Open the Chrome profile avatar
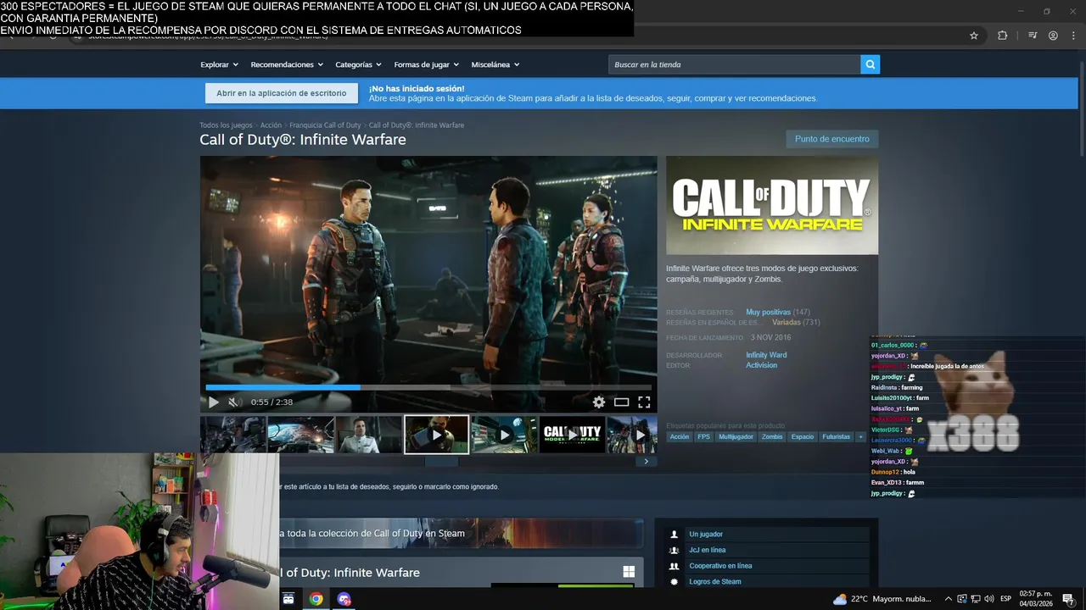The height and width of the screenshot is (610, 1086). tap(1053, 36)
